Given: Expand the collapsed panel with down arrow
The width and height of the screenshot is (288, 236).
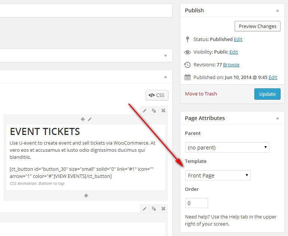Looking at the screenshot, I should [165, 56].
